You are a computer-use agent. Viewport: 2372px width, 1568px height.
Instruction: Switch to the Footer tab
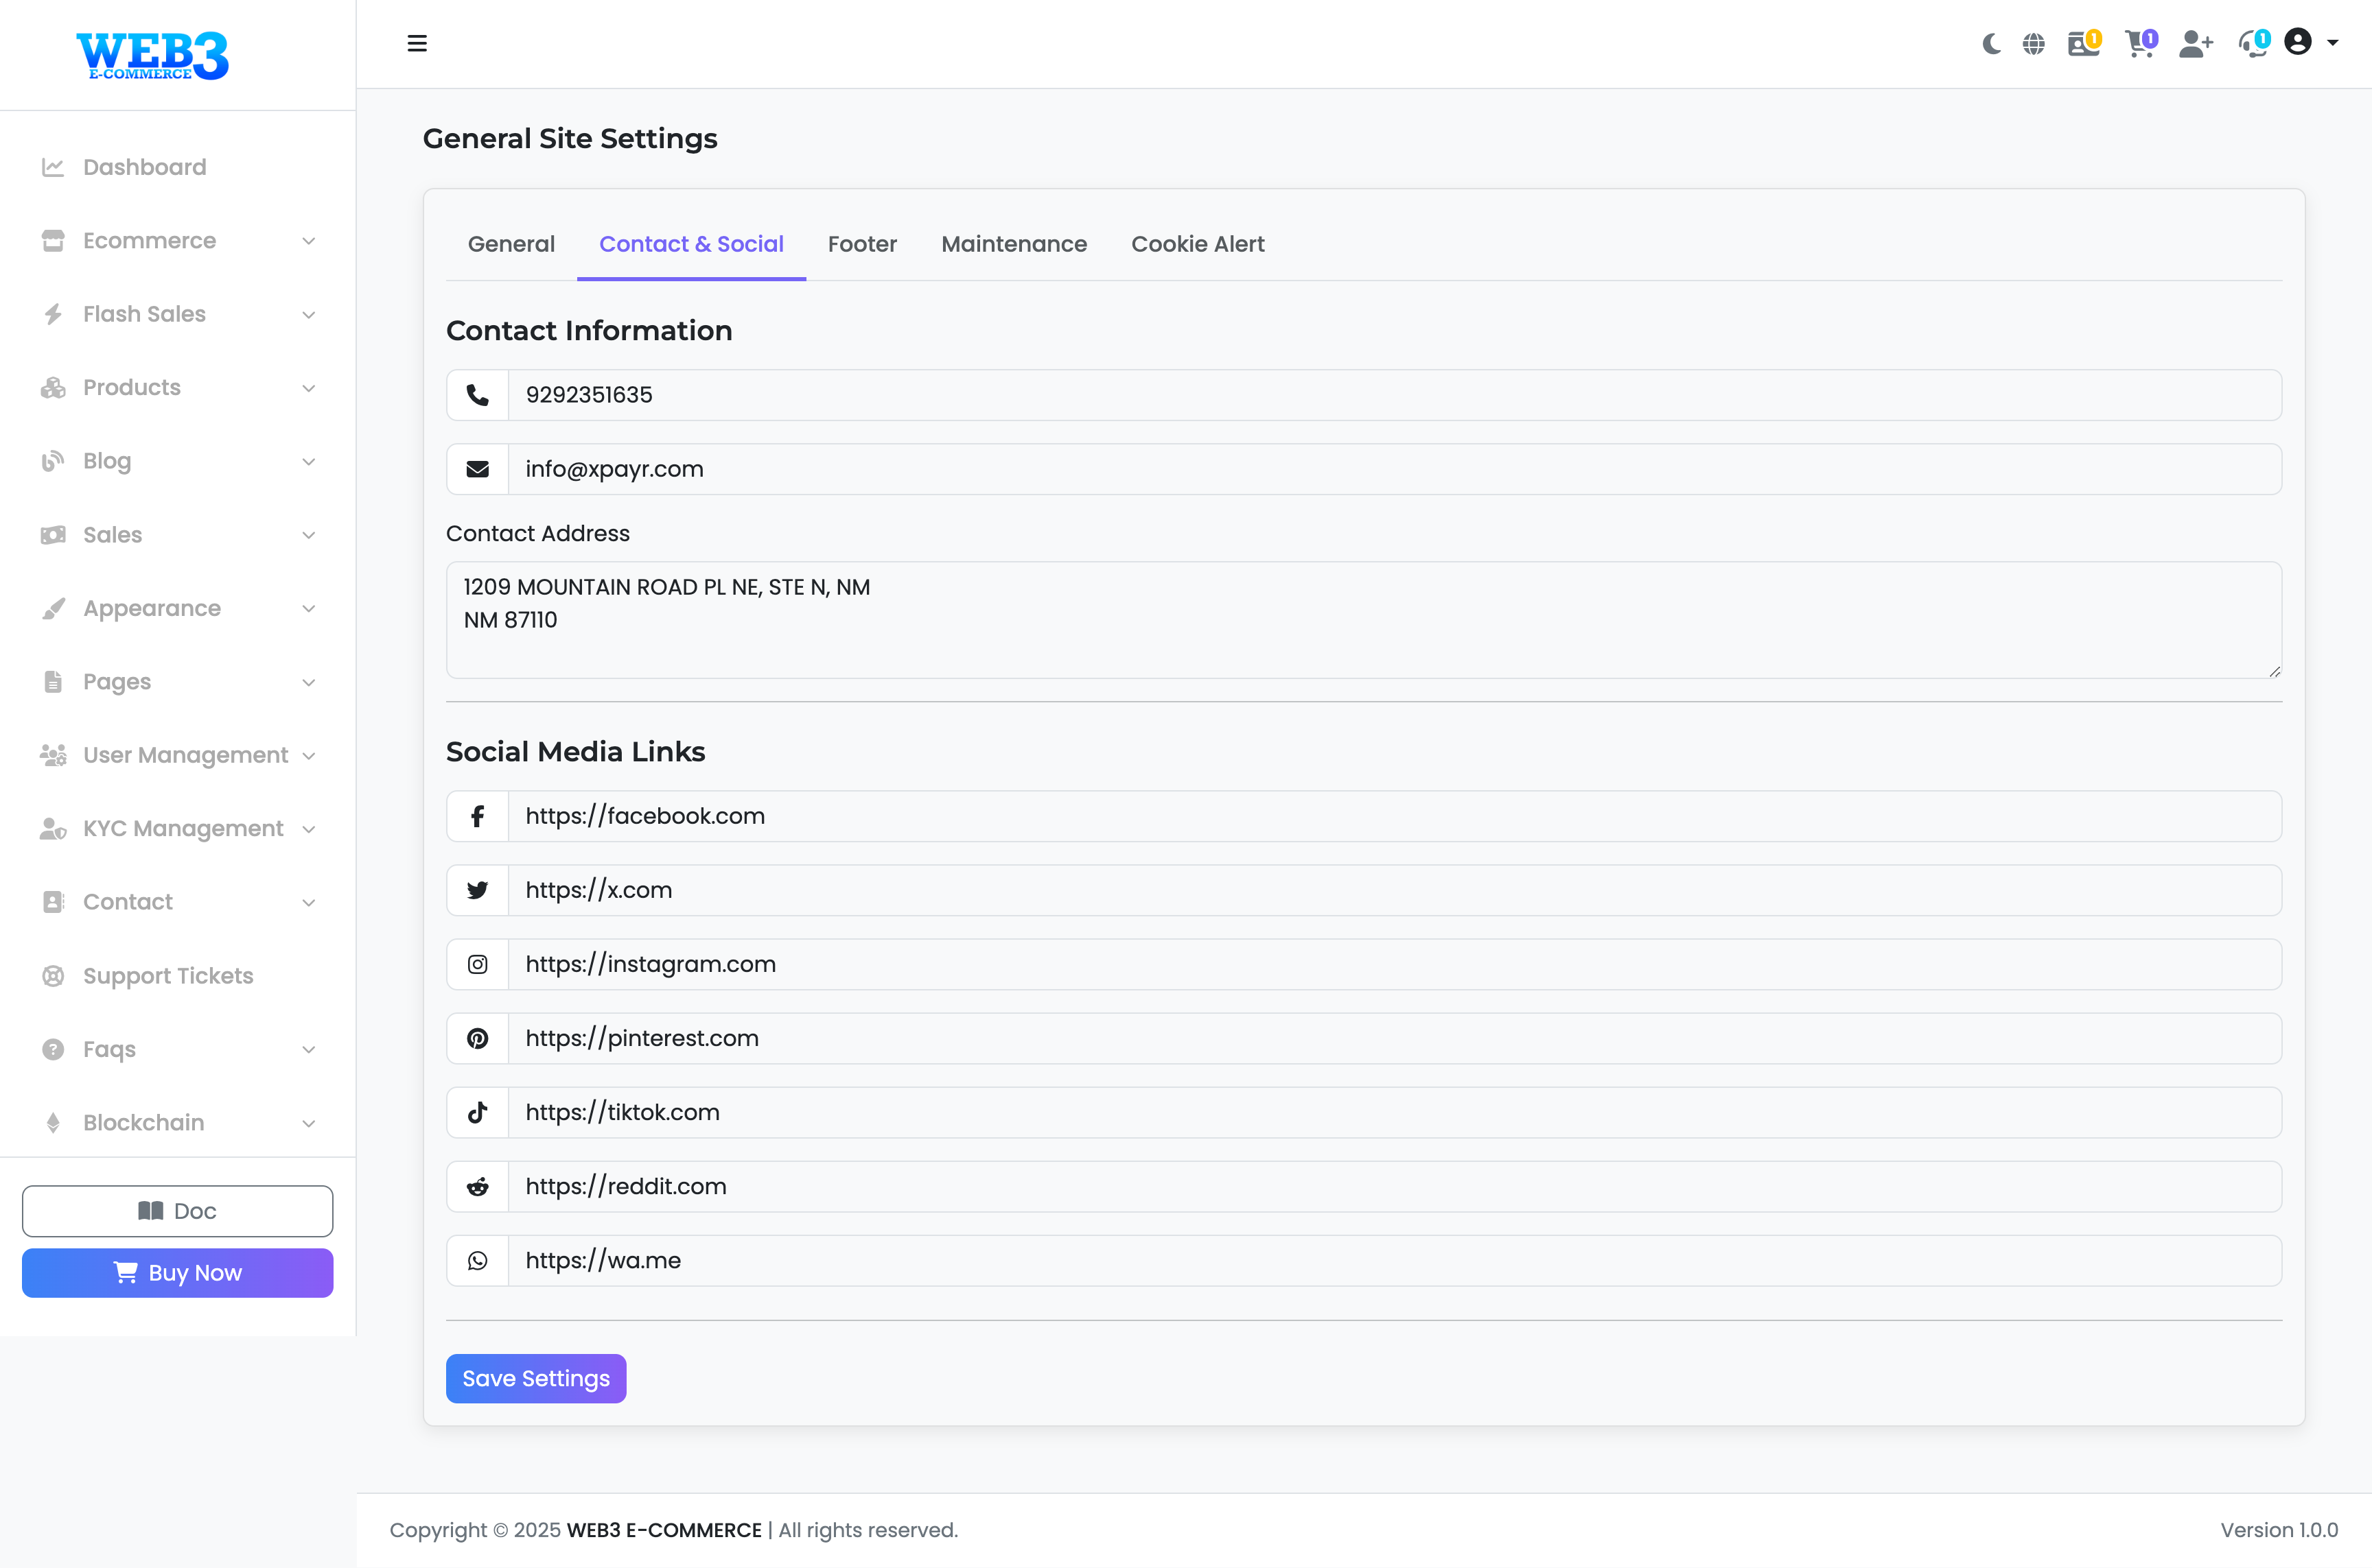click(861, 244)
